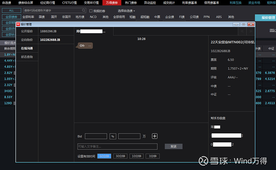Set valid time to 60分钟
The image size is (276, 170).
[104, 156]
